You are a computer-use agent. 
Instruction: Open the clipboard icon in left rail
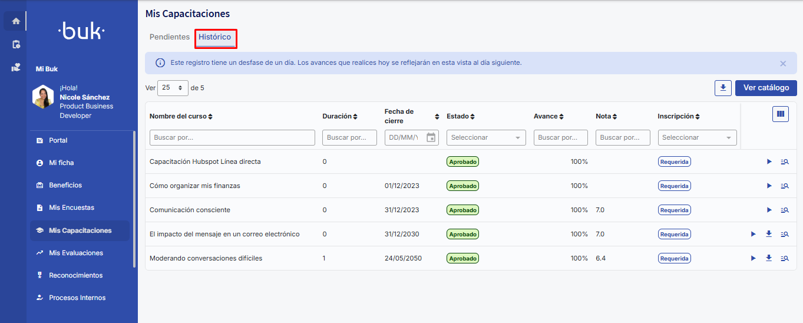(16, 44)
